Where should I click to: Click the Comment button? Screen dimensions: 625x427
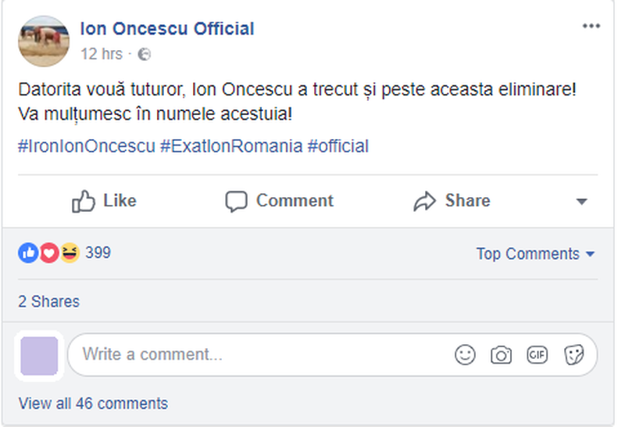tap(279, 201)
